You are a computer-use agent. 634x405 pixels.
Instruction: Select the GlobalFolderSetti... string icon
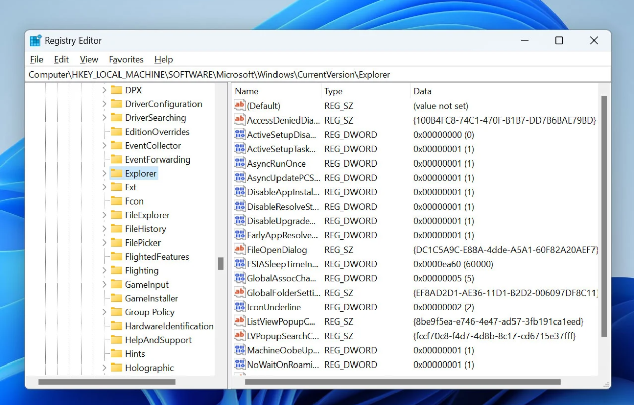[x=240, y=292]
